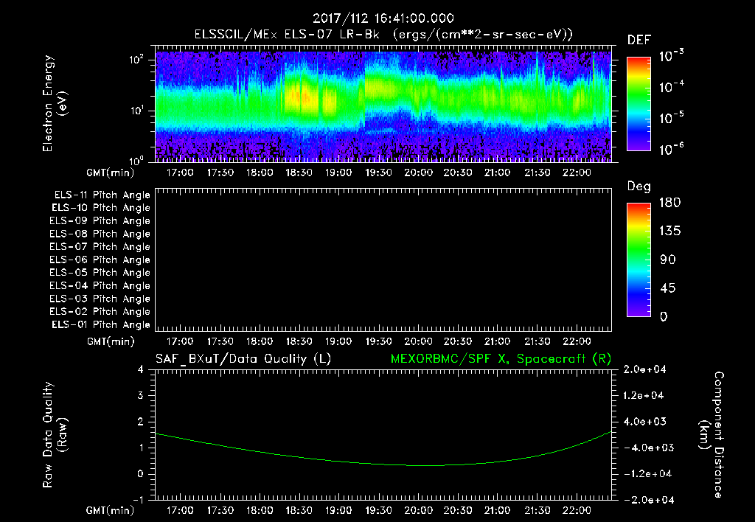Click the 90 value on the Deg scale
The width and height of the screenshot is (755, 522).
pyautogui.click(x=667, y=260)
